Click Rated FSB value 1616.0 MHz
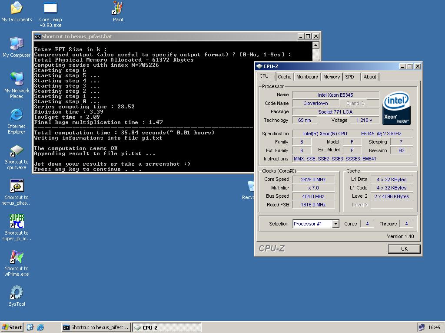445x333 pixels. tap(313, 205)
